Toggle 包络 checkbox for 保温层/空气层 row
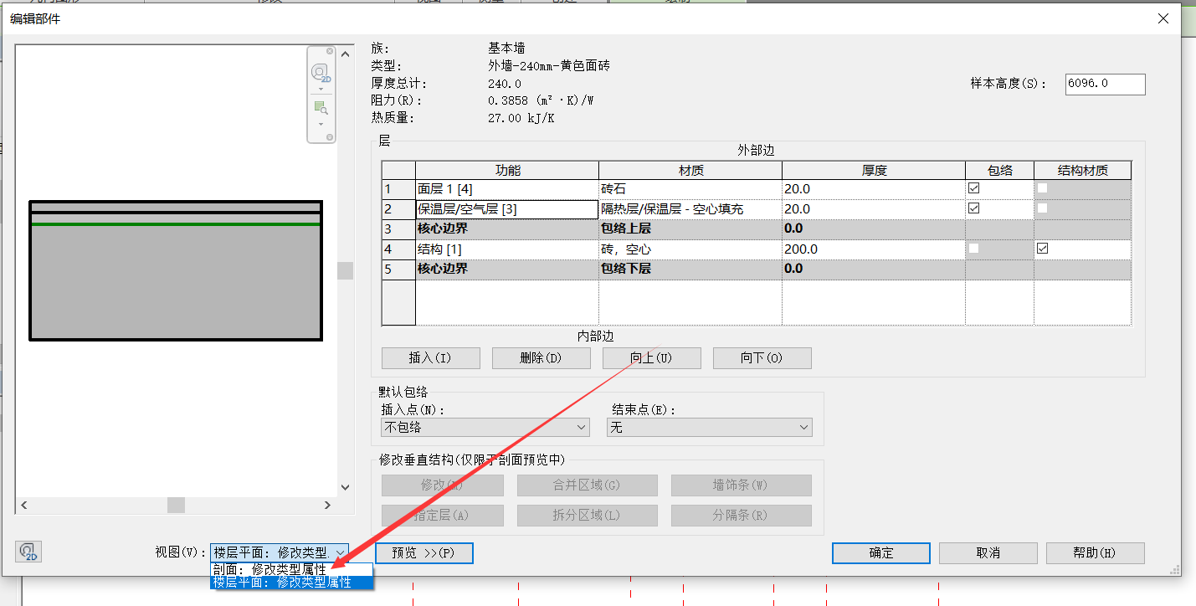This screenshot has height=606, width=1196. pos(973,208)
